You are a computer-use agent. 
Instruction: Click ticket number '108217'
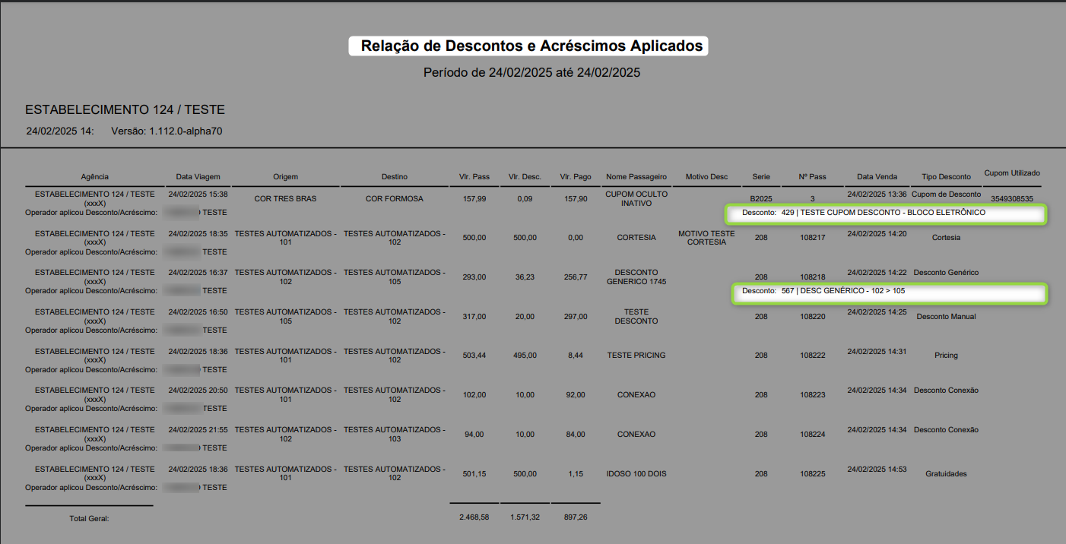click(813, 238)
